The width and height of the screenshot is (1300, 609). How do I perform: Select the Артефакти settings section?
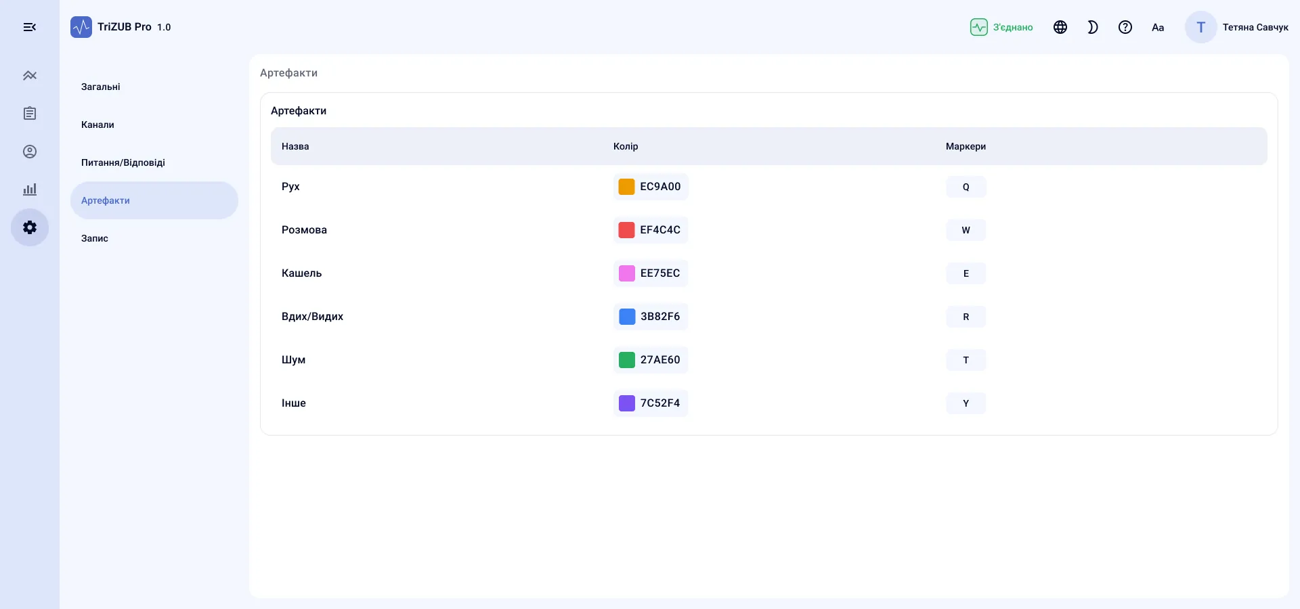tap(154, 200)
